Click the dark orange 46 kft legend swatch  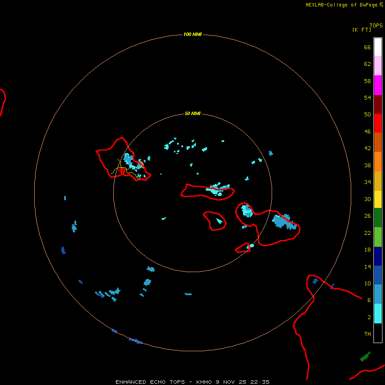click(378, 142)
